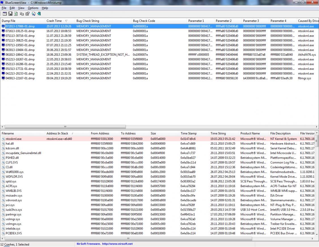Viewport: 319px width, 247px height.
Task: Sort by the Crash Time column header
Action: click(x=60, y=21)
